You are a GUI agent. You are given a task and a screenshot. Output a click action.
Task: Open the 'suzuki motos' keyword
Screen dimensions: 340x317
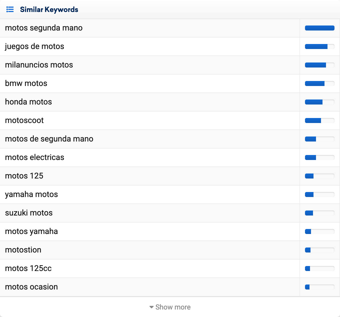pos(29,213)
